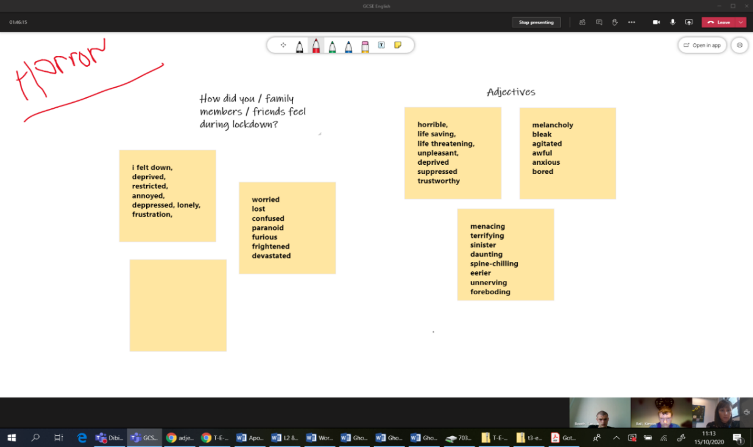Open Booth participant video thumbnail
753x447 pixels.
click(599, 413)
